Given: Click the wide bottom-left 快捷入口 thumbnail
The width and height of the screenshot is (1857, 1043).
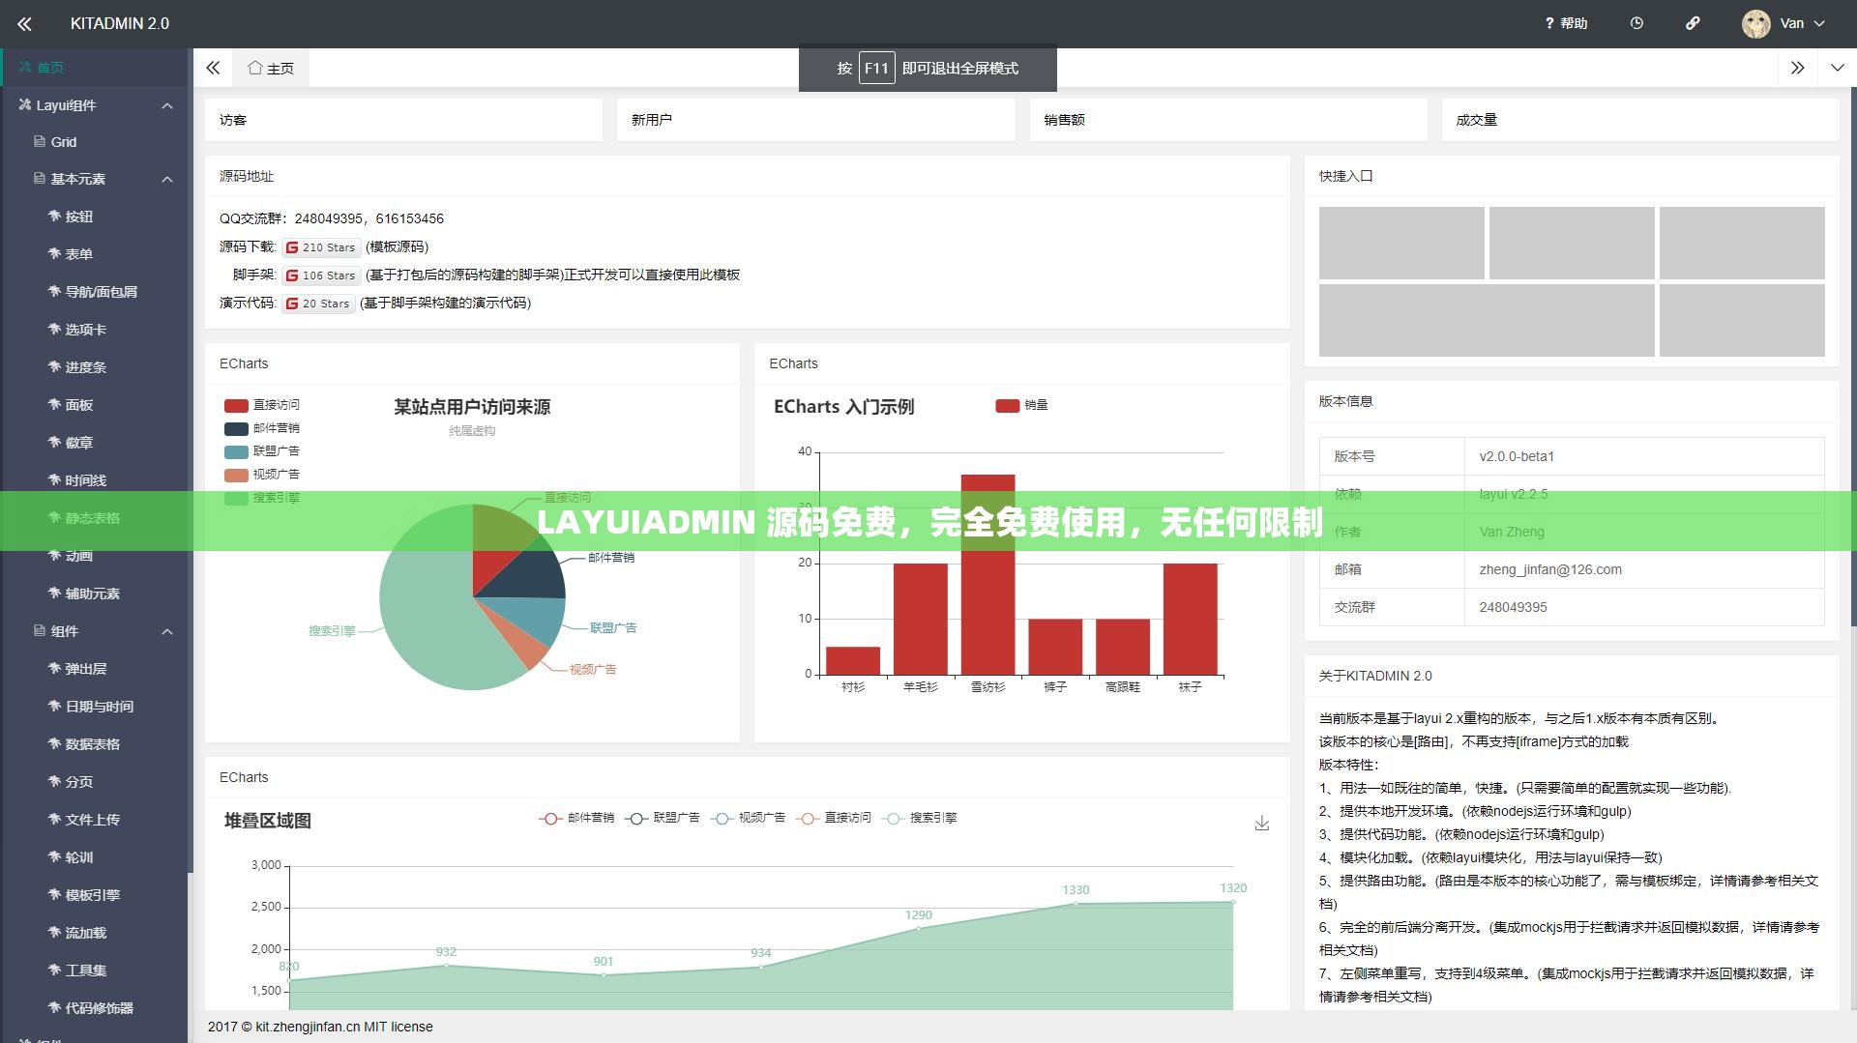Looking at the screenshot, I should [1487, 320].
